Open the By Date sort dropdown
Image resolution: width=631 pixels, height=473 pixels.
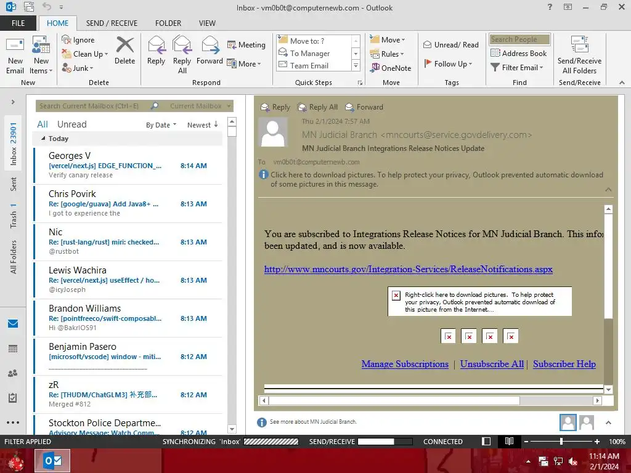pos(161,125)
